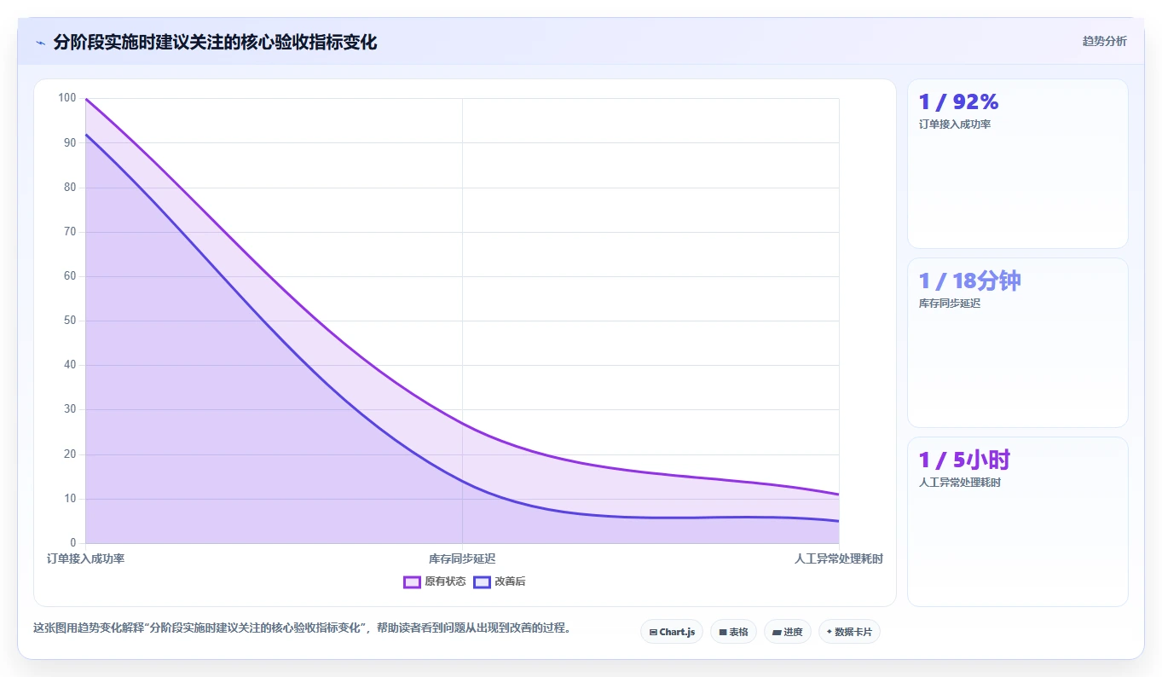
Task: Click the 改善后 blue legend swatch
Action: point(482,582)
